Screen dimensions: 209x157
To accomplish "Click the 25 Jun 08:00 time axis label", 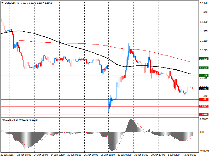I will [74, 155].
